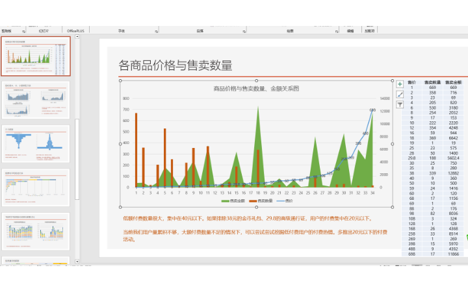Click the thumbnail pane vertical scrollbar thumb
This screenshot has height=292, width=468.
77,160
